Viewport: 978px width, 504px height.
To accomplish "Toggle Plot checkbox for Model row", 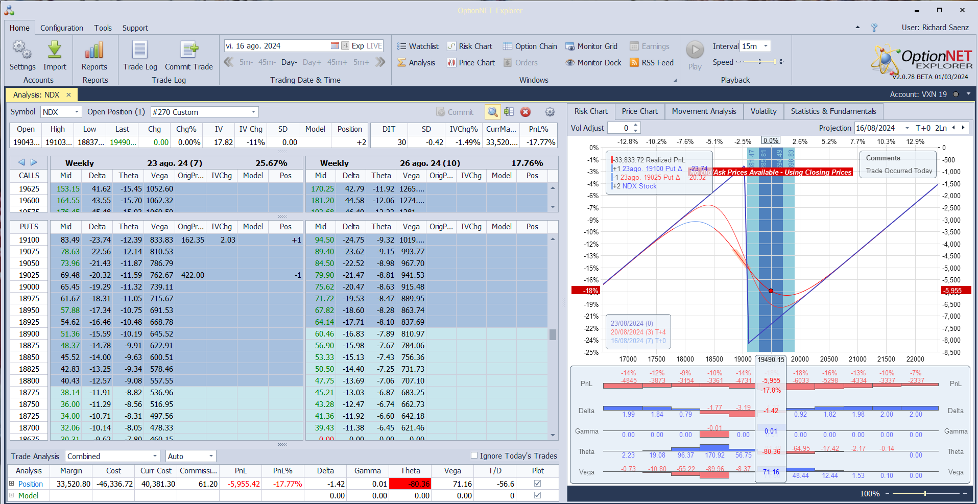I will click(x=537, y=495).
